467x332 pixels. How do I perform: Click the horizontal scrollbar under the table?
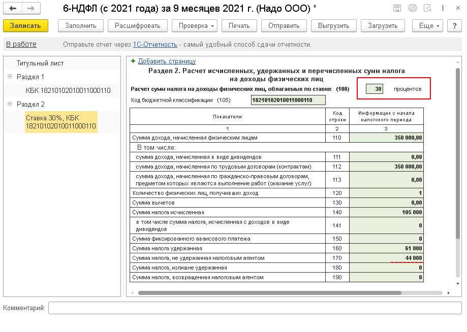point(269,293)
